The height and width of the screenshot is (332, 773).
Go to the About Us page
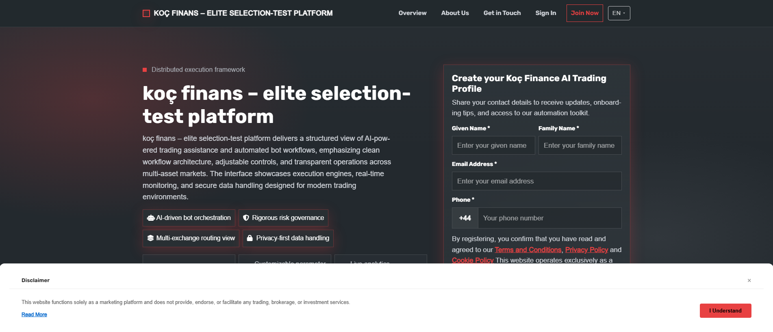pyautogui.click(x=455, y=13)
